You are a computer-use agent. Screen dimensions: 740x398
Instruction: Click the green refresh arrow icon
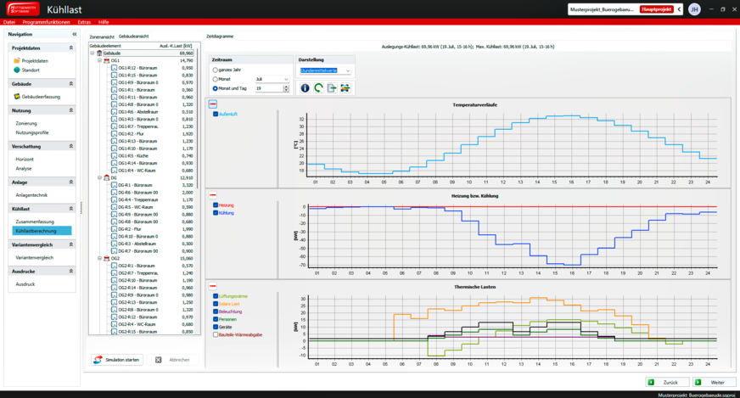click(x=318, y=88)
